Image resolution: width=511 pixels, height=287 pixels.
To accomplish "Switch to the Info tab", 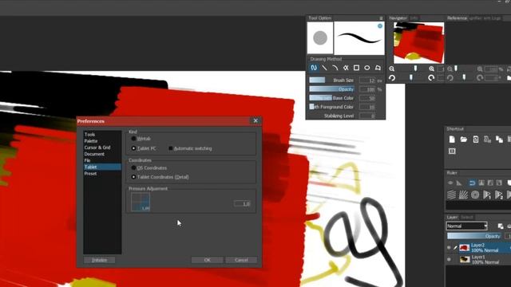I will 414,18.
